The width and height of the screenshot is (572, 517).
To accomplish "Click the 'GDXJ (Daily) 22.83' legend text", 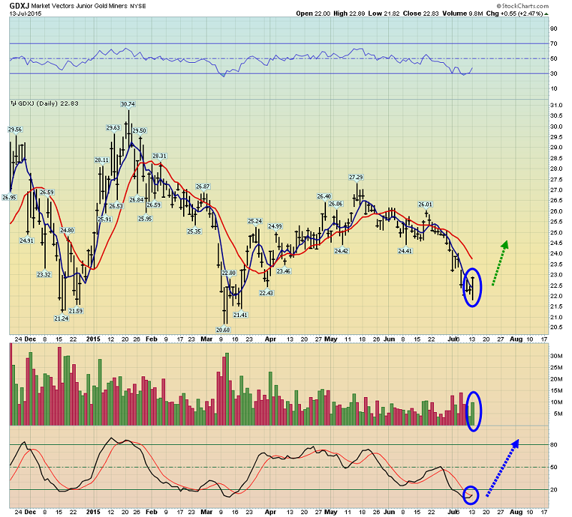I will pos(48,104).
